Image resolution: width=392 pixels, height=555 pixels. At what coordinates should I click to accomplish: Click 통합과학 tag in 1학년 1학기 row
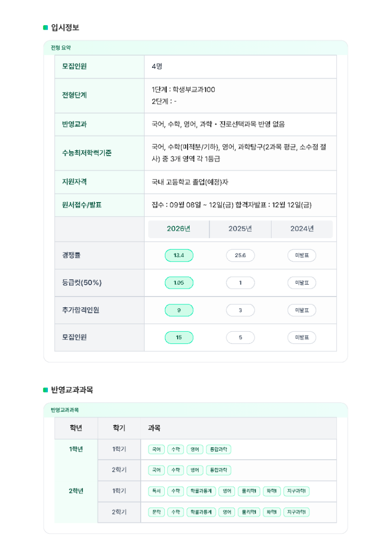pyautogui.click(x=219, y=450)
